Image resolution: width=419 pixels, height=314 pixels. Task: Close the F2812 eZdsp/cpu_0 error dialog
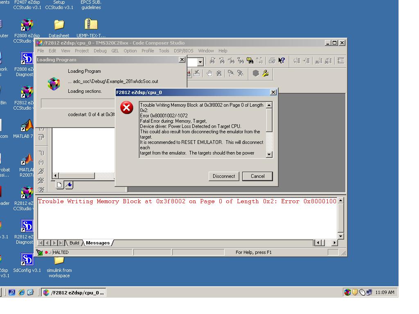click(273, 92)
